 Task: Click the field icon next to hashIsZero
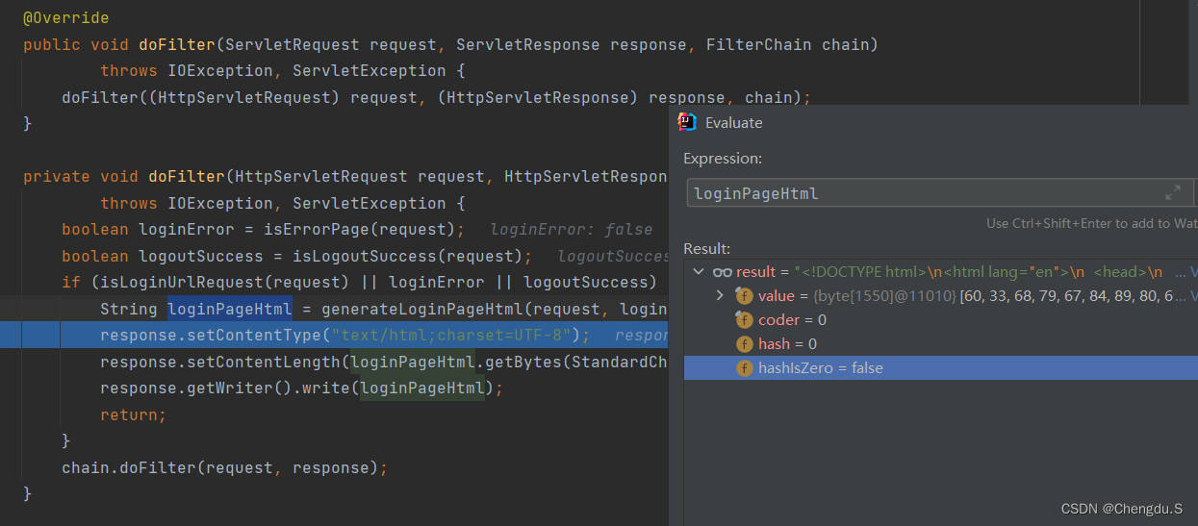click(x=744, y=368)
